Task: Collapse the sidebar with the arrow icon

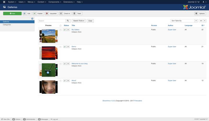Action: (32, 18)
